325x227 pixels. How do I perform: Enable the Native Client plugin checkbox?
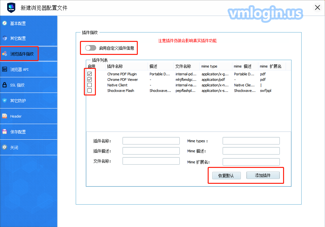89,85
